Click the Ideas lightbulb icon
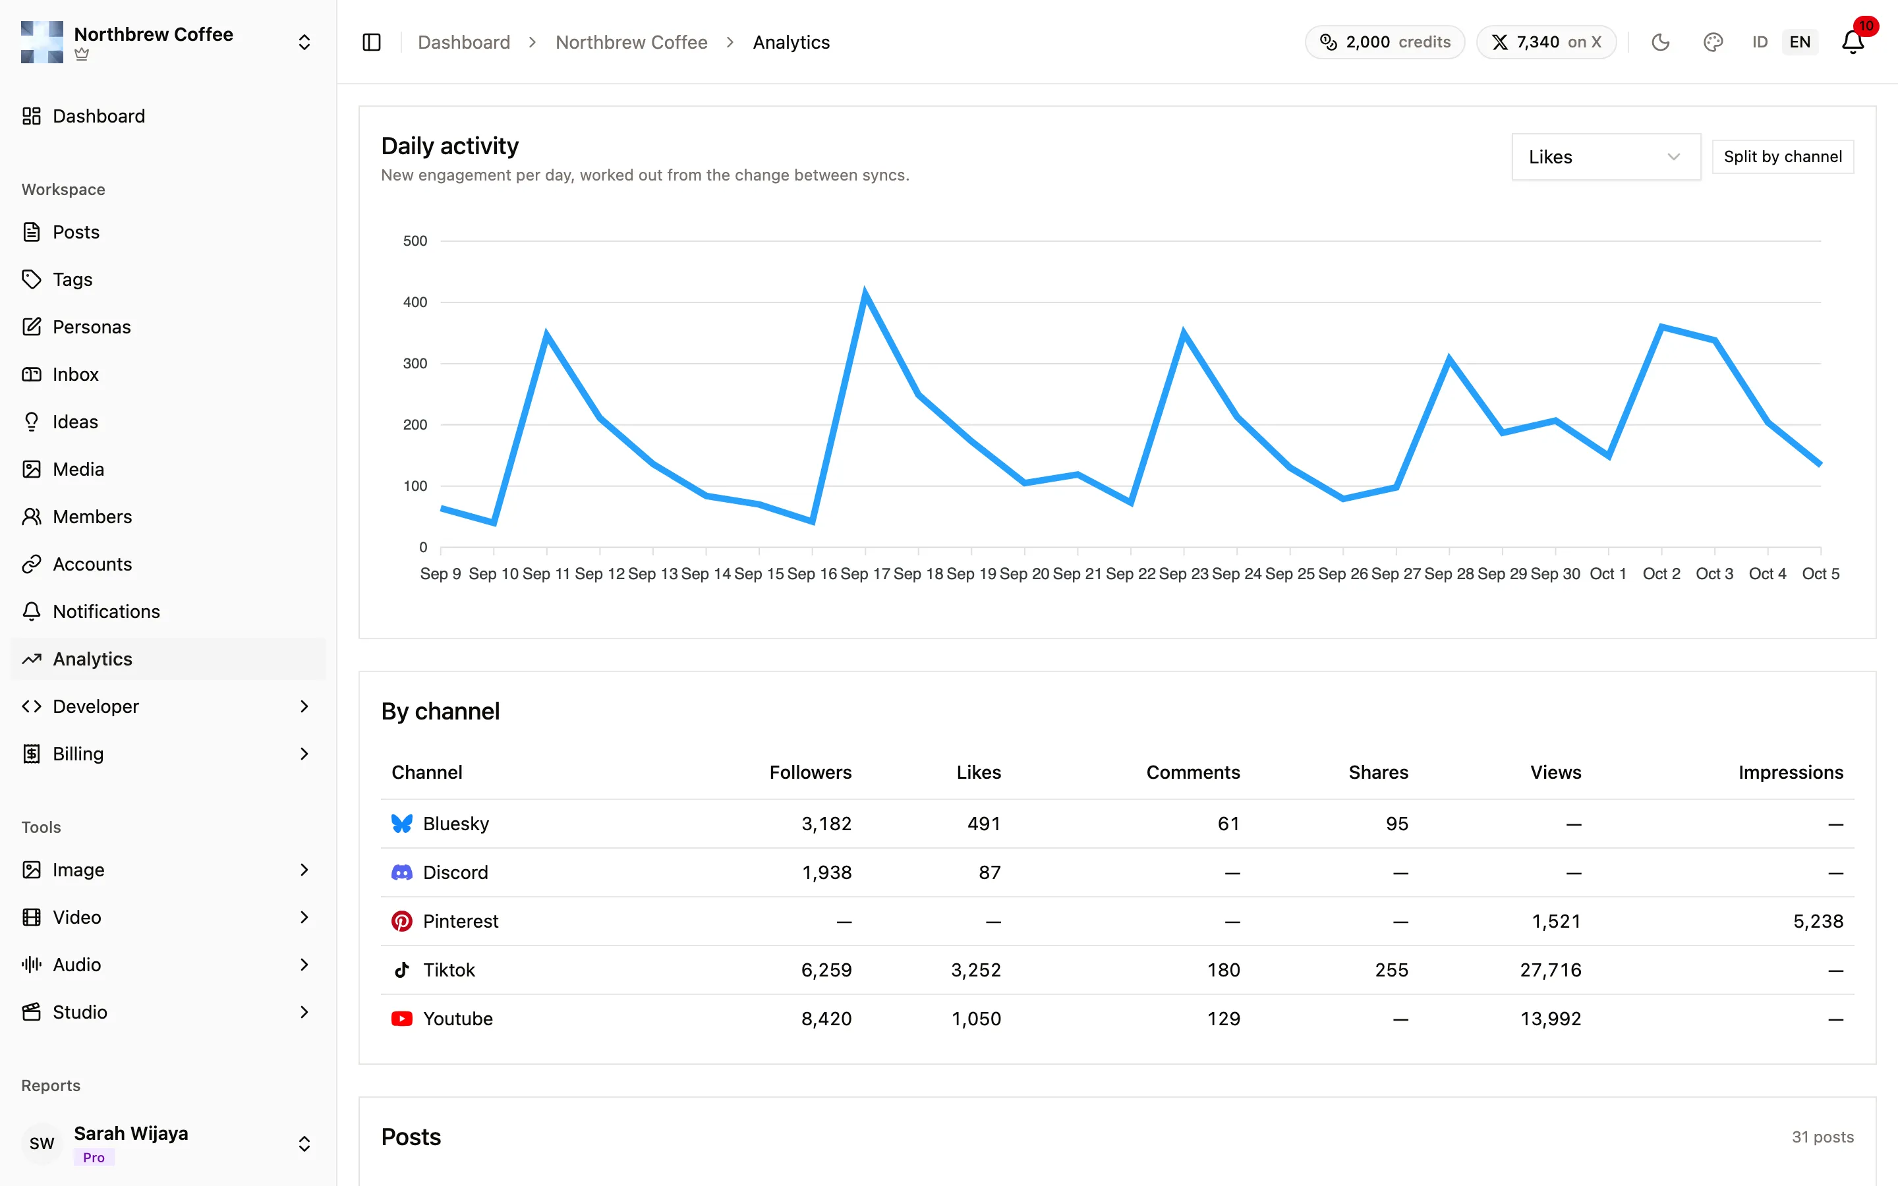Viewport: 1898px width, 1186px height. (32, 422)
